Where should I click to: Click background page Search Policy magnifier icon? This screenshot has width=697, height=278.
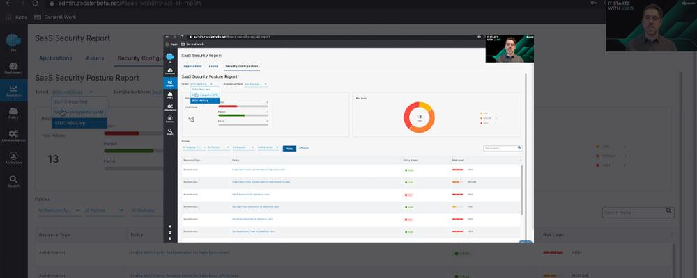(x=668, y=211)
